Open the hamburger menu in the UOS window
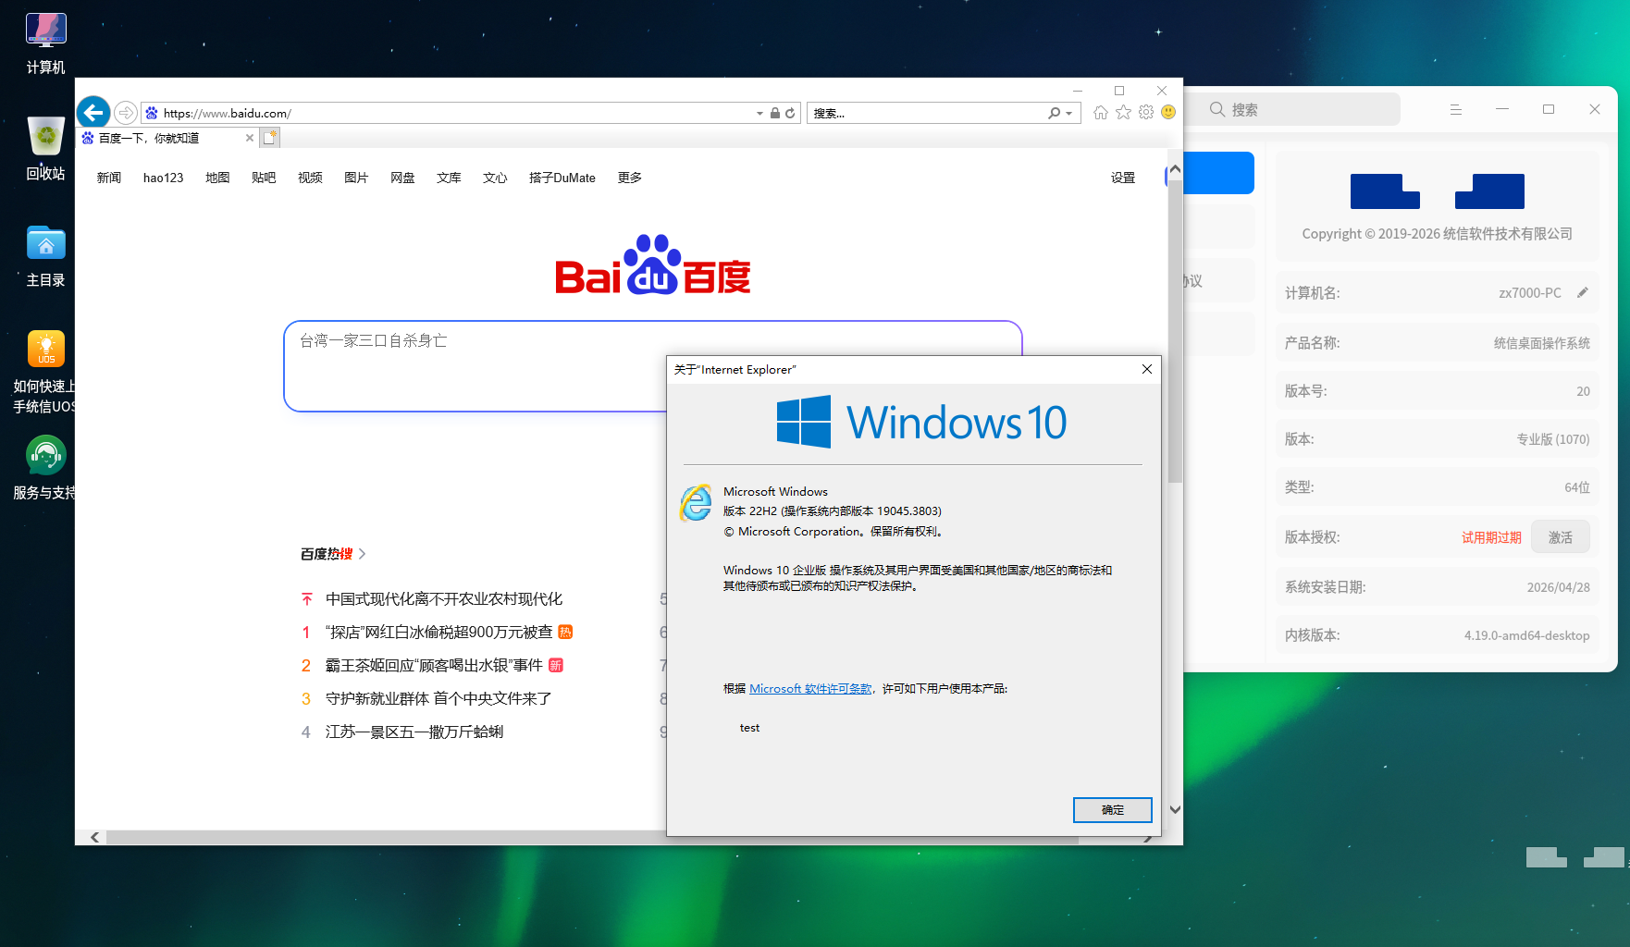The height and width of the screenshot is (947, 1630). click(x=1456, y=108)
